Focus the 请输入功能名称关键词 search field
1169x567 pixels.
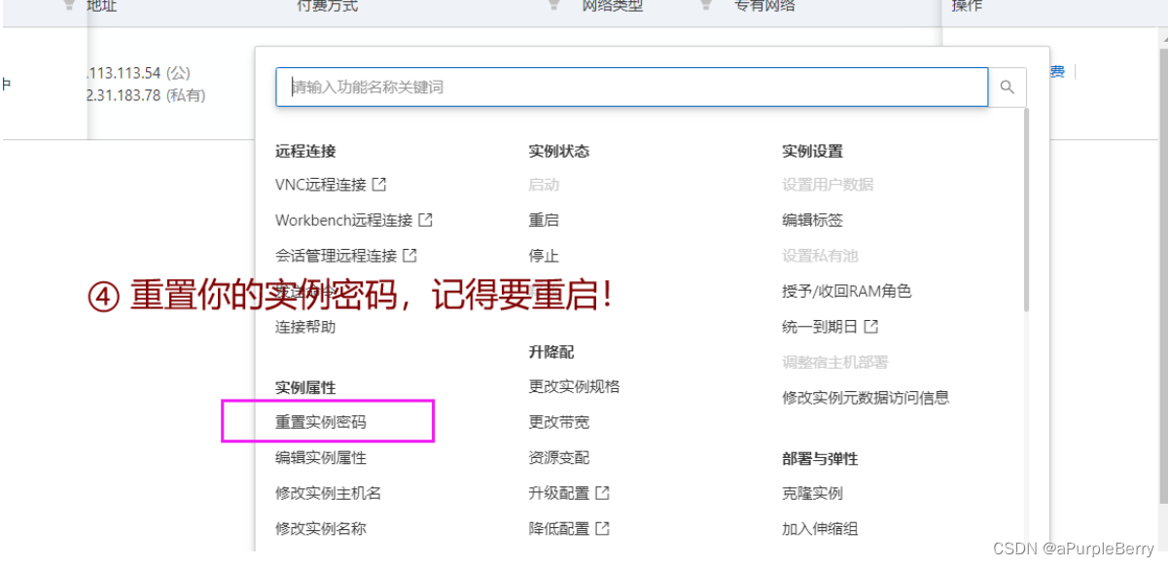pos(632,88)
